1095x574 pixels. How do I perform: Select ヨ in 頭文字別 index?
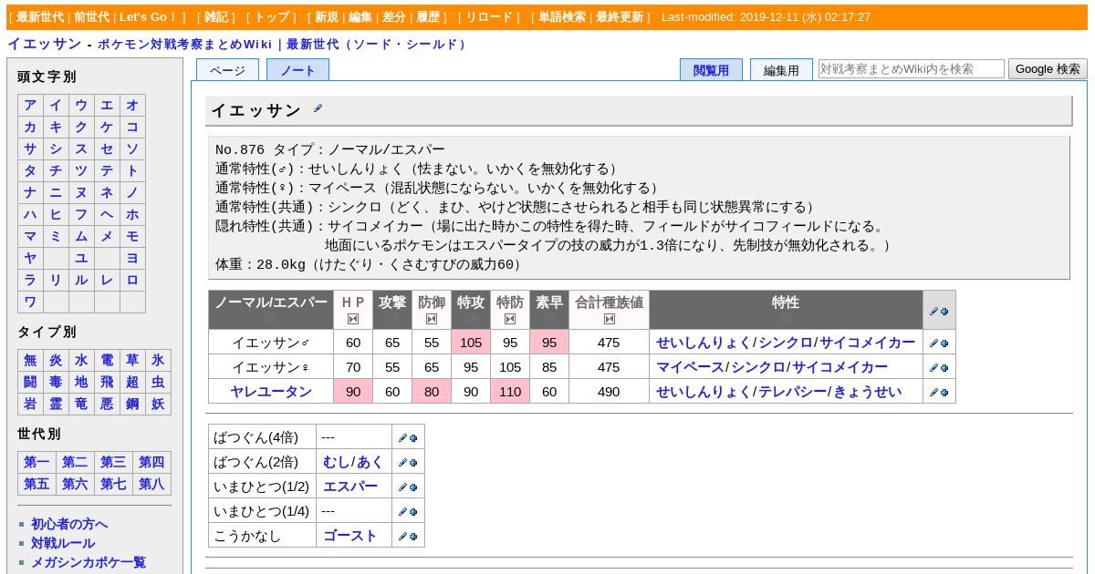click(x=132, y=258)
